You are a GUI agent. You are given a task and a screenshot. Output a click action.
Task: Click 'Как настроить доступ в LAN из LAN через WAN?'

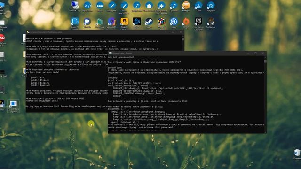55,98
